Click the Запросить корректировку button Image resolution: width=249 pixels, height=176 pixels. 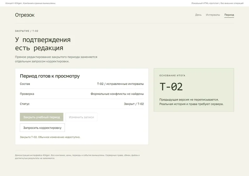click(x=42, y=128)
